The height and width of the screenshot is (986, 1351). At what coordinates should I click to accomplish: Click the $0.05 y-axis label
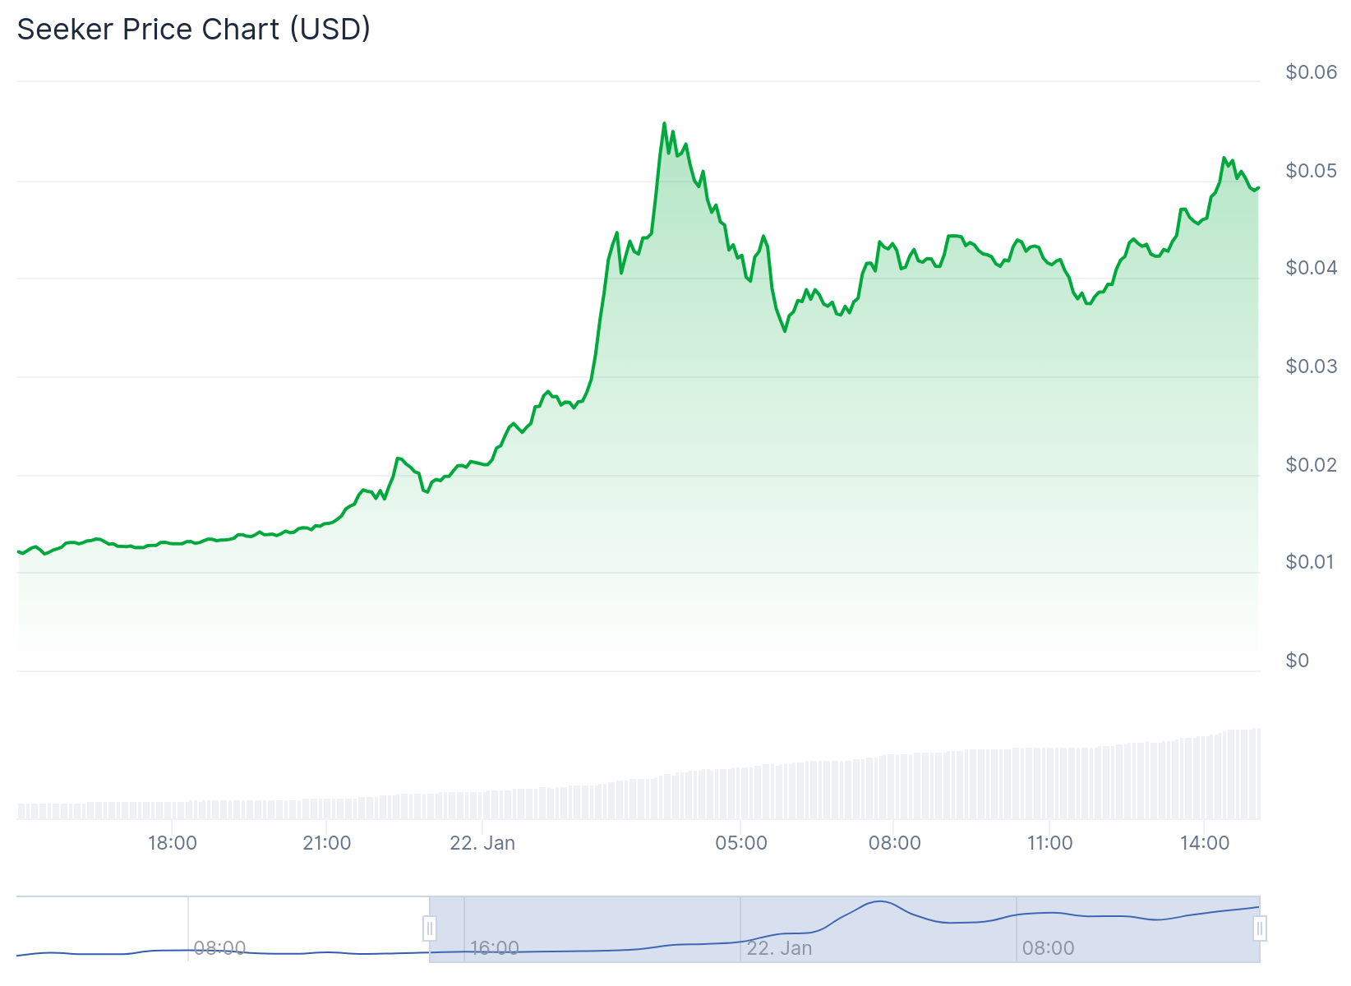pyautogui.click(x=1311, y=171)
